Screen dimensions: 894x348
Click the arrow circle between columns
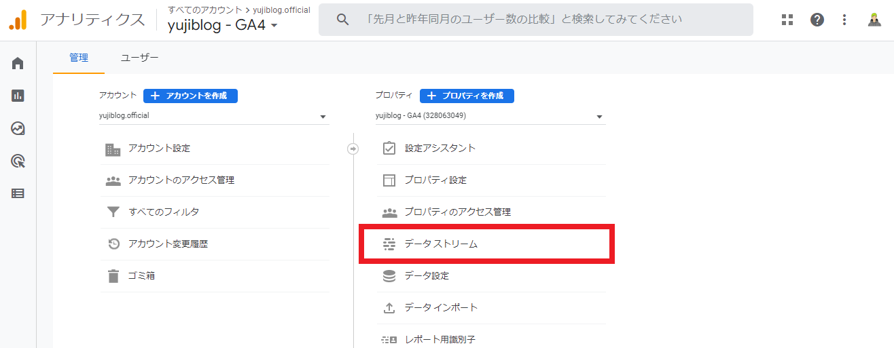click(x=353, y=149)
